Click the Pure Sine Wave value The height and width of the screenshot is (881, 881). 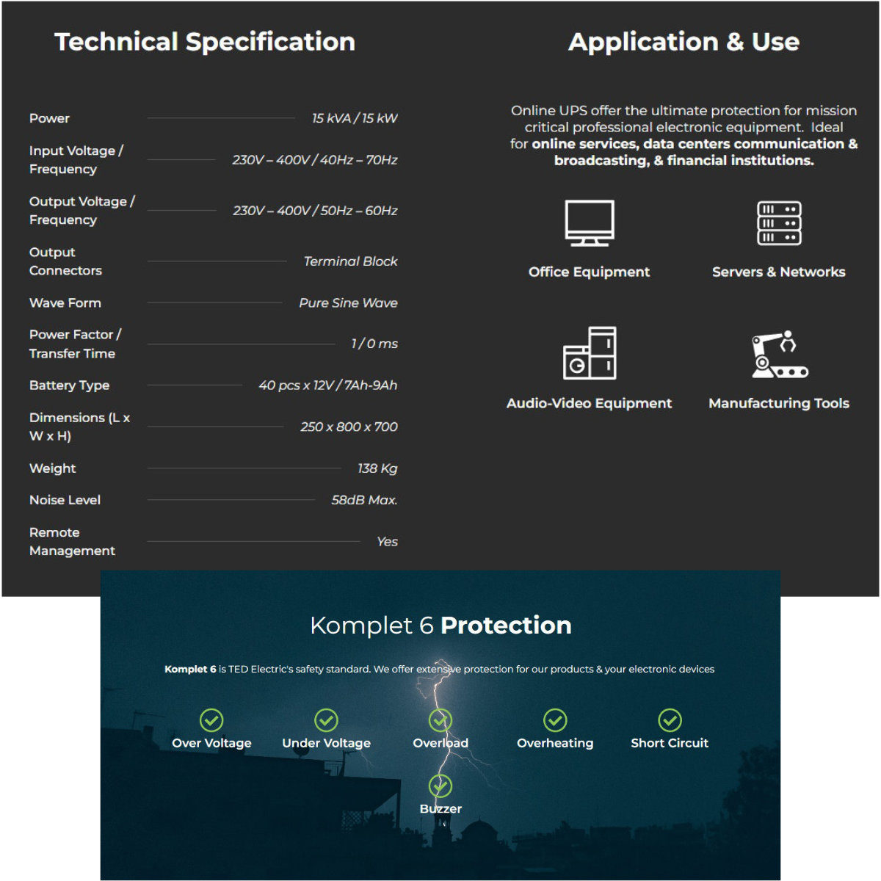click(348, 302)
